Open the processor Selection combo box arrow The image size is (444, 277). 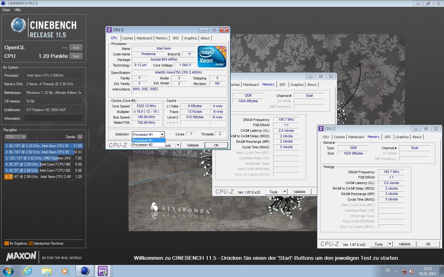(x=162, y=134)
